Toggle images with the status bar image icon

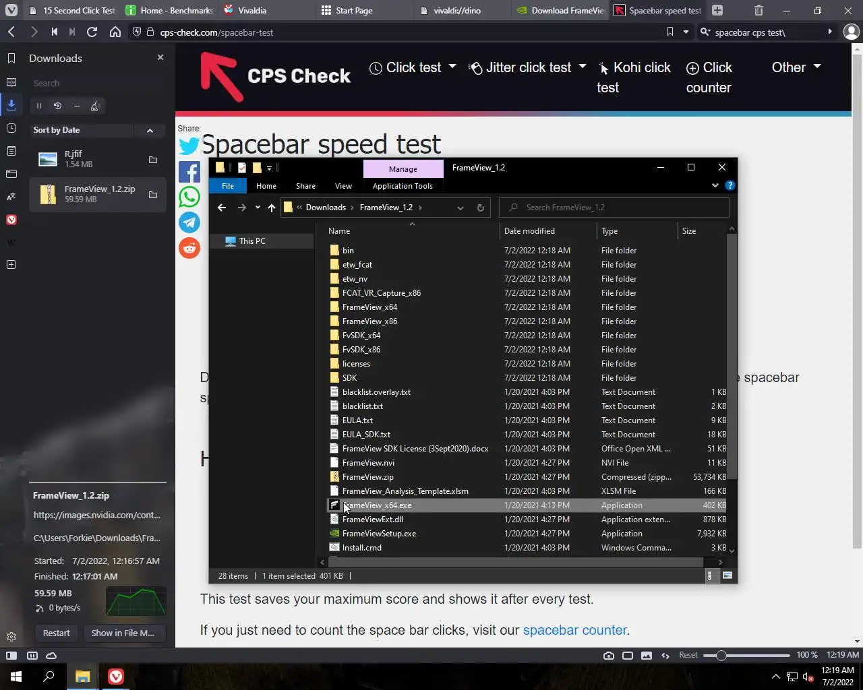point(647,655)
